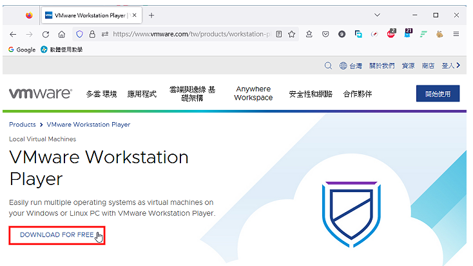The width and height of the screenshot is (473, 266).
Task: Open the list all tabs dropdown
Action: [x=377, y=15]
